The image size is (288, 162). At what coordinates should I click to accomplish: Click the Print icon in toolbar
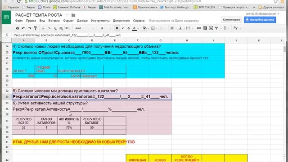point(18,28)
